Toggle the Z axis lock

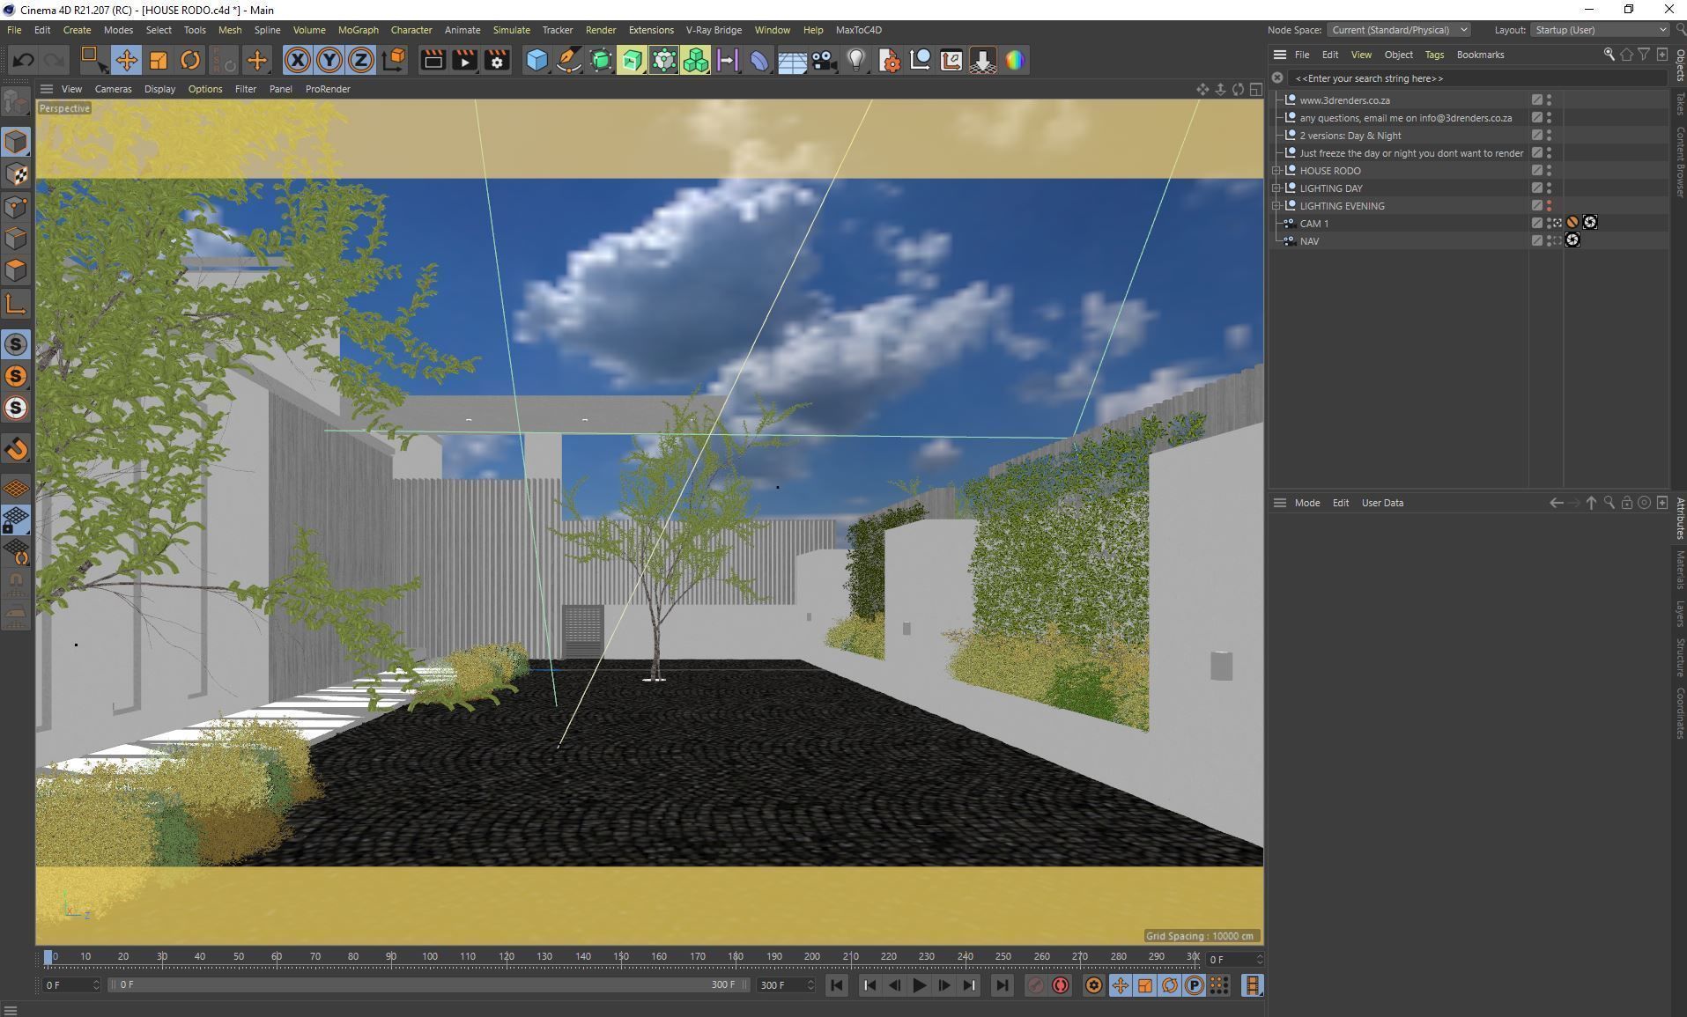click(361, 60)
